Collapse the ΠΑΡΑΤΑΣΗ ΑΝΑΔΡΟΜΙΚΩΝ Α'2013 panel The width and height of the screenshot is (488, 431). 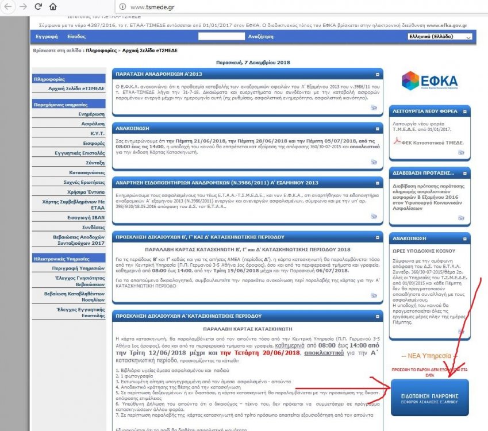[377, 75]
